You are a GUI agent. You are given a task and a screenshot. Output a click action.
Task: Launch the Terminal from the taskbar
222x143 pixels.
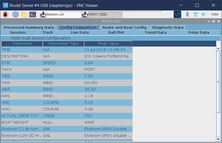point(33,14)
